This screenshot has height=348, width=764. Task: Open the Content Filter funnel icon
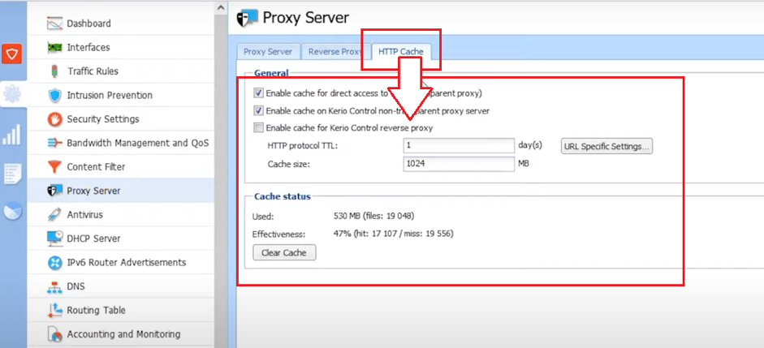point(55,167)
